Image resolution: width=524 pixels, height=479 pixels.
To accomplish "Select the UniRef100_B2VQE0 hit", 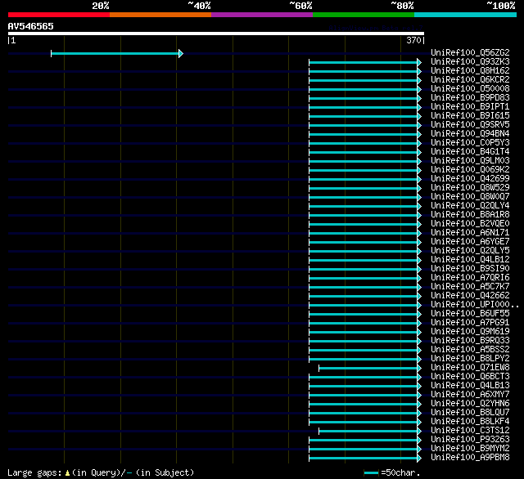I will pos(470,224).
